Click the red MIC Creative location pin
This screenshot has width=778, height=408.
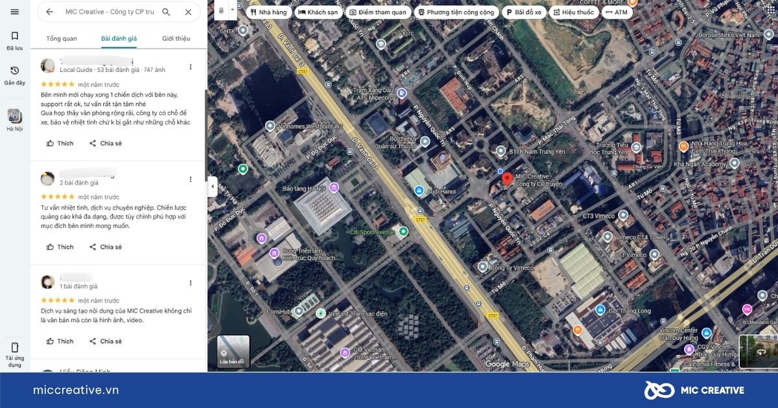pyautogui.click(x=508, y=179)
